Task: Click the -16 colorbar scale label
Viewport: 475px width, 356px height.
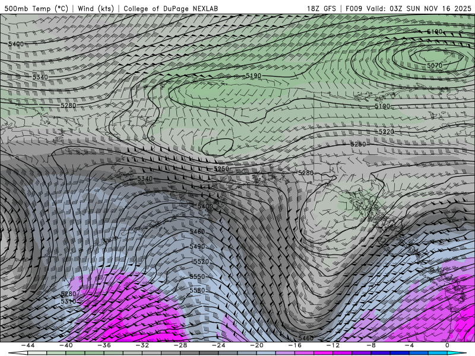Action: (294, 345)
